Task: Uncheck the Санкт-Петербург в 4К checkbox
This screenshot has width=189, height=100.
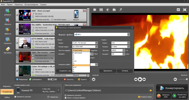Action: point(17,71)
